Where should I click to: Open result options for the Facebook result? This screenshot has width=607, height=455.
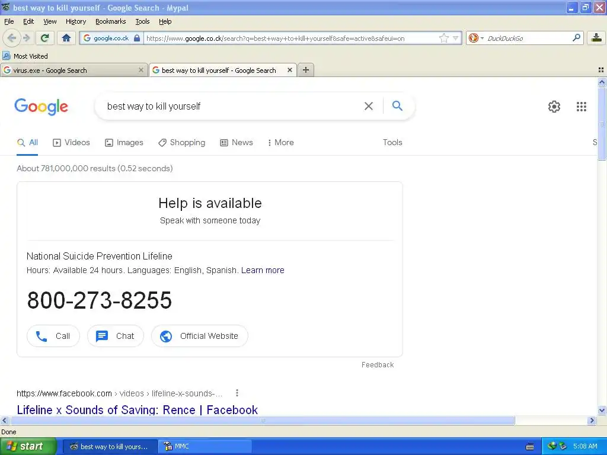[237, 393]
